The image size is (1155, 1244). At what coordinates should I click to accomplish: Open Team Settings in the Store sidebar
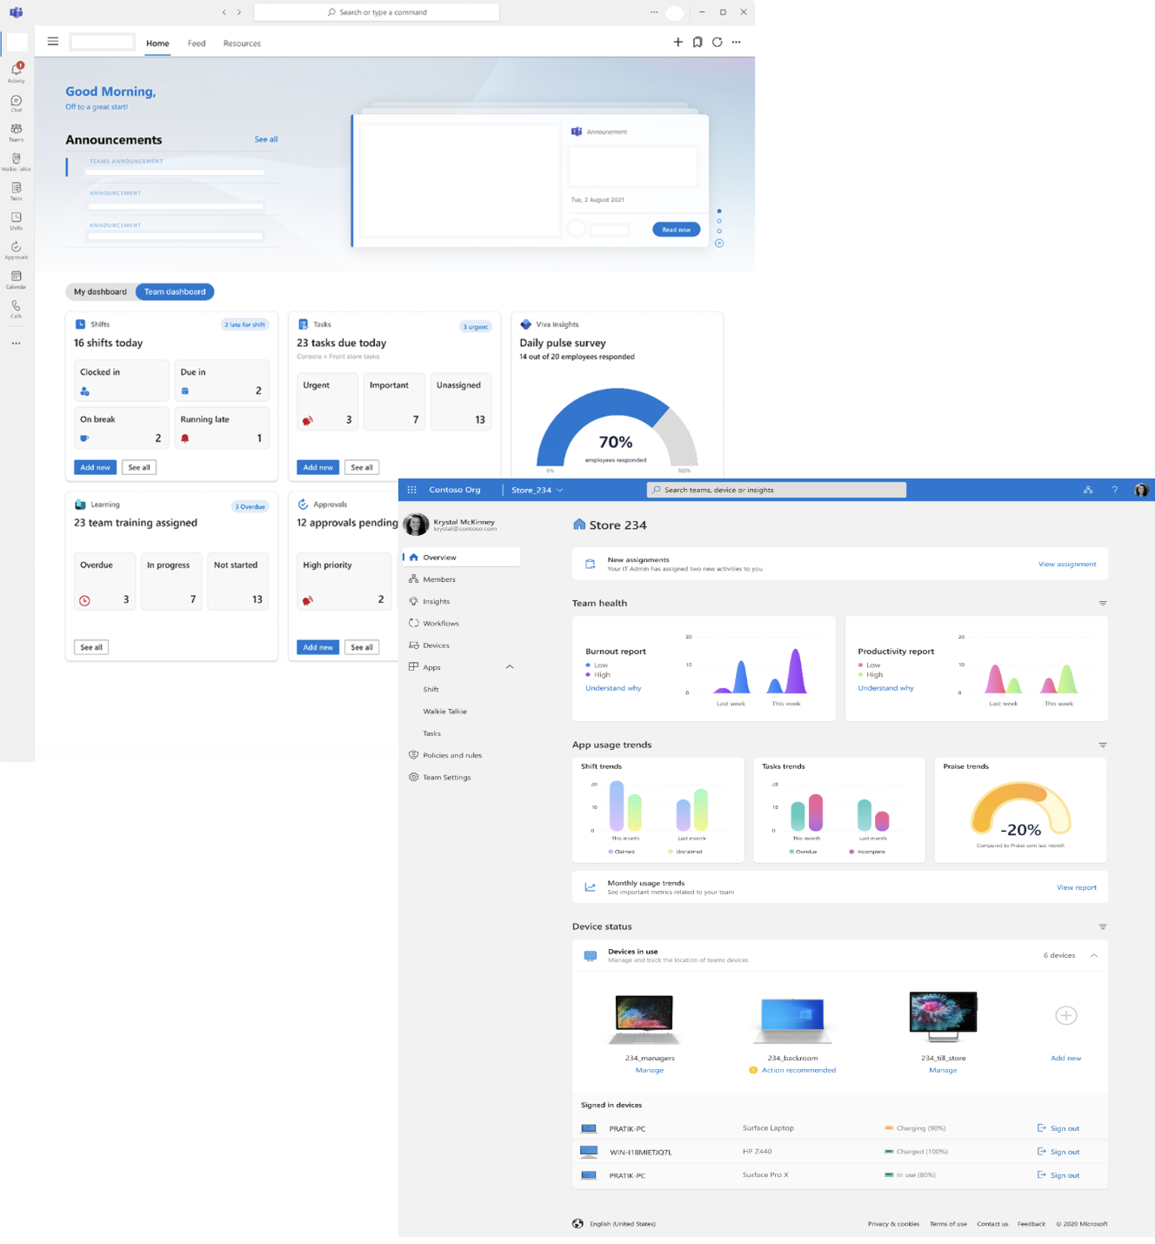coord(447,777)
